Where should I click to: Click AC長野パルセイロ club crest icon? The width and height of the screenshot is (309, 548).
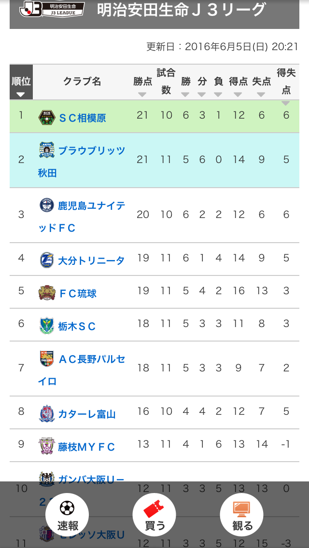[x=47, y=359]
